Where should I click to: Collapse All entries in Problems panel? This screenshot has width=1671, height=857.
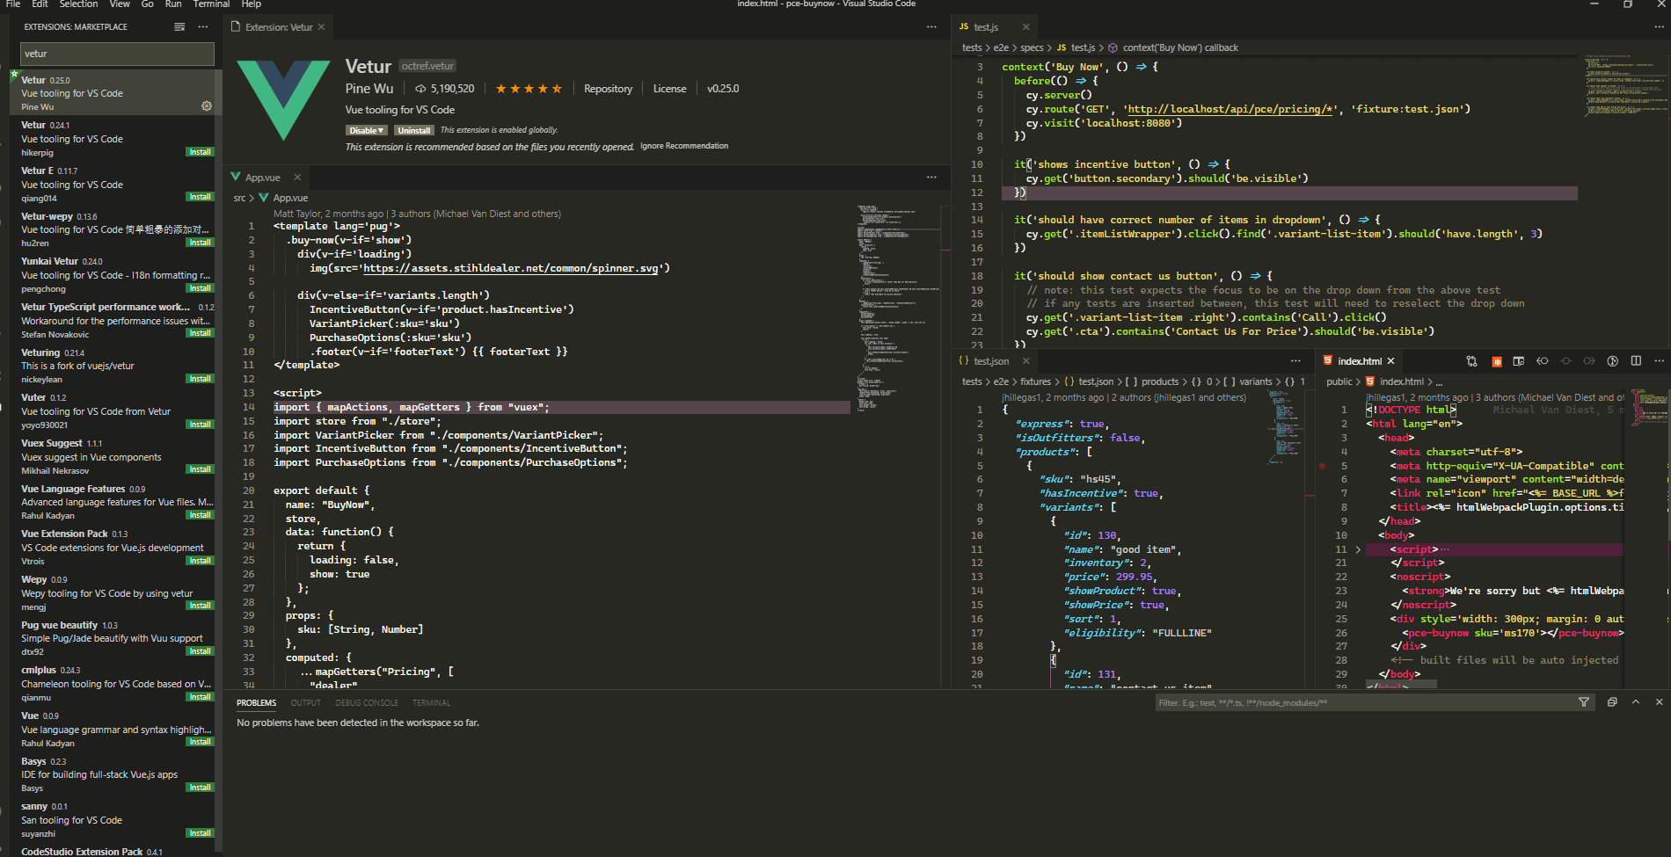click(x=1612, y=701)
